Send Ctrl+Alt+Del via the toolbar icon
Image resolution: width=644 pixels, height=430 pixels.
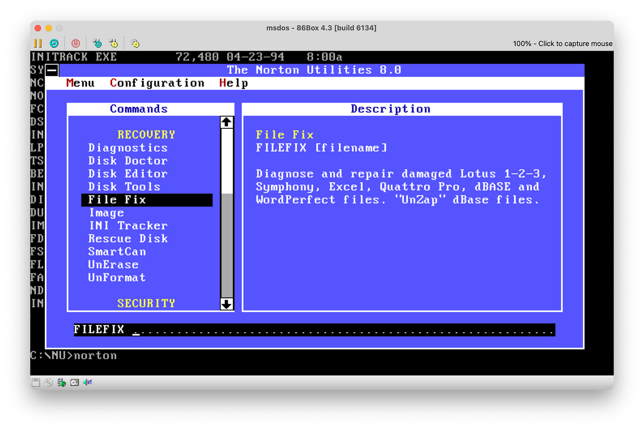pyautogui.click(x=98, y=43)
